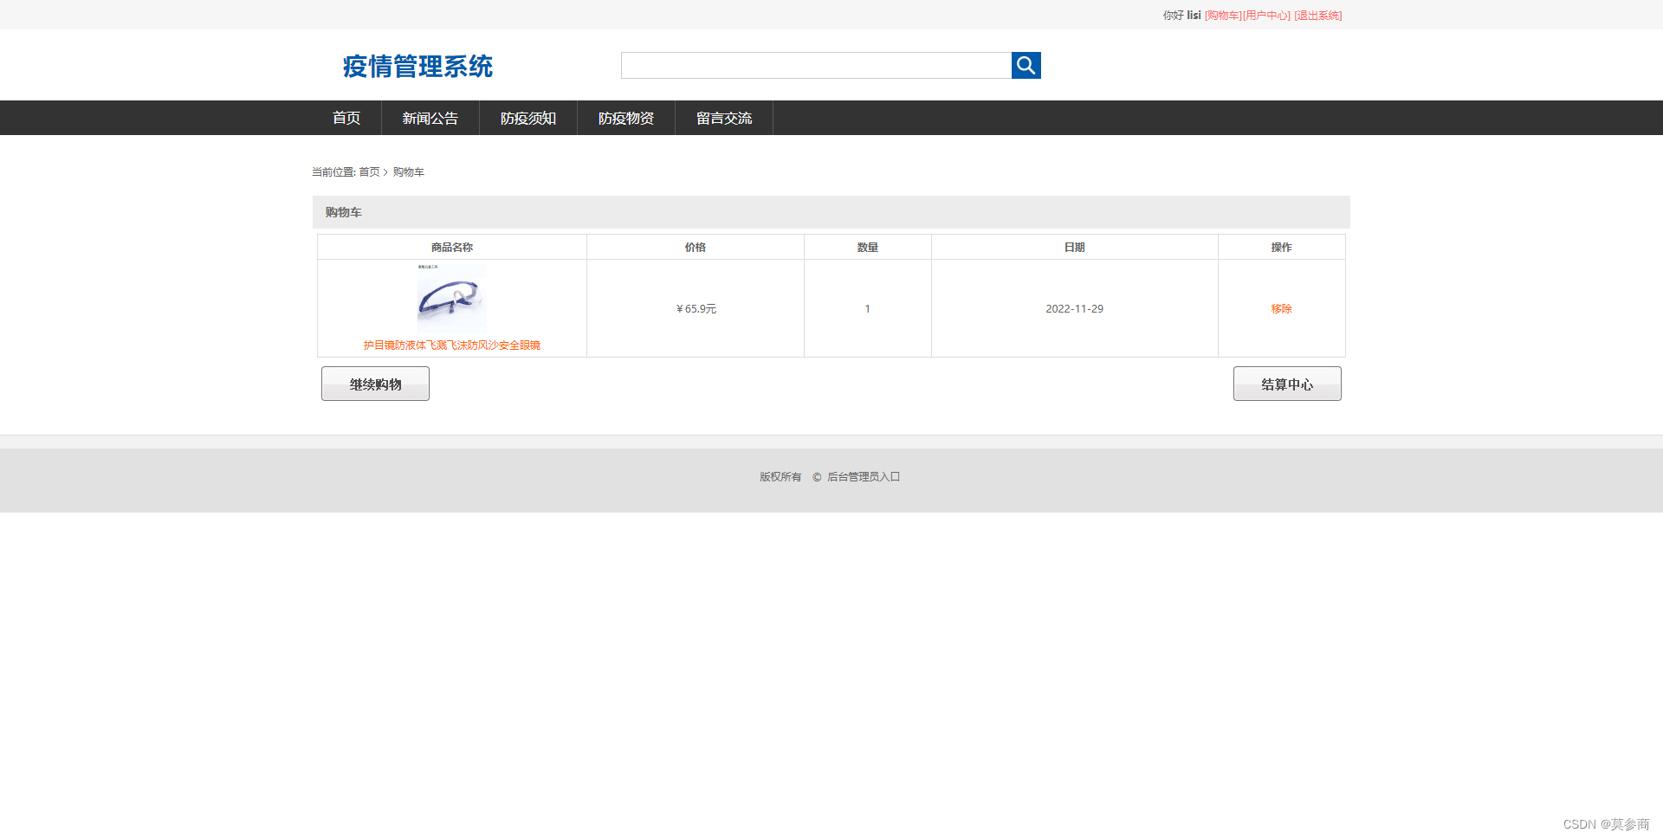Viewport: 1663px width, 839px height.
Task: Open the goggles product thumbnail image
Action: 451,298
